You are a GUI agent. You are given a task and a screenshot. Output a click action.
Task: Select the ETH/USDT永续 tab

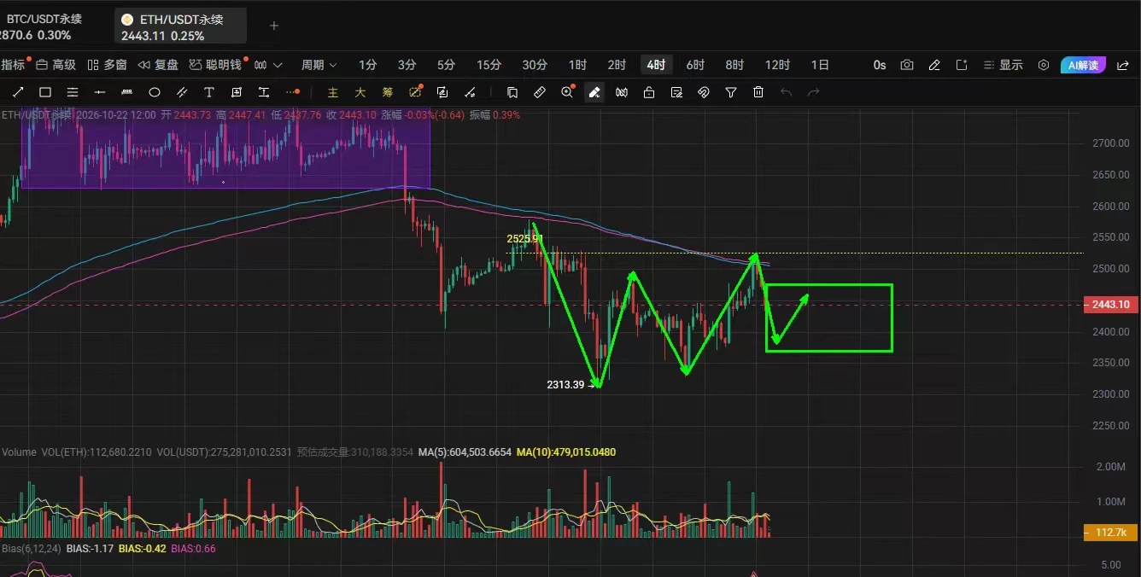click(x=181, y=26)
